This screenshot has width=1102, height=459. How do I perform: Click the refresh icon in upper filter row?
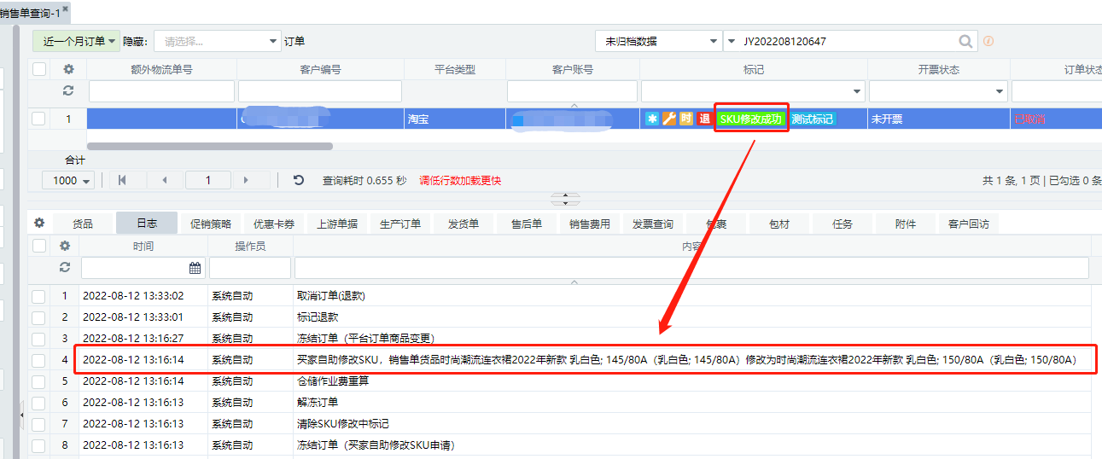coord(68,90)
